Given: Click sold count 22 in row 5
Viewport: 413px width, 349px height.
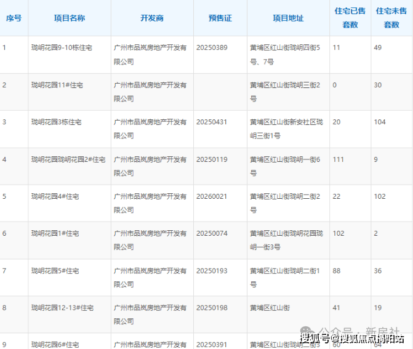Looking at the screenshot, I should coord(337,196).
